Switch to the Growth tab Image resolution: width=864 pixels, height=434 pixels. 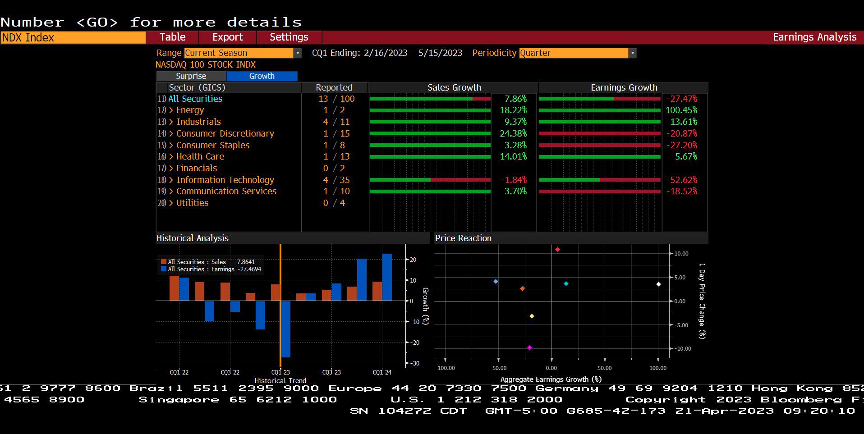click(262, 76)
